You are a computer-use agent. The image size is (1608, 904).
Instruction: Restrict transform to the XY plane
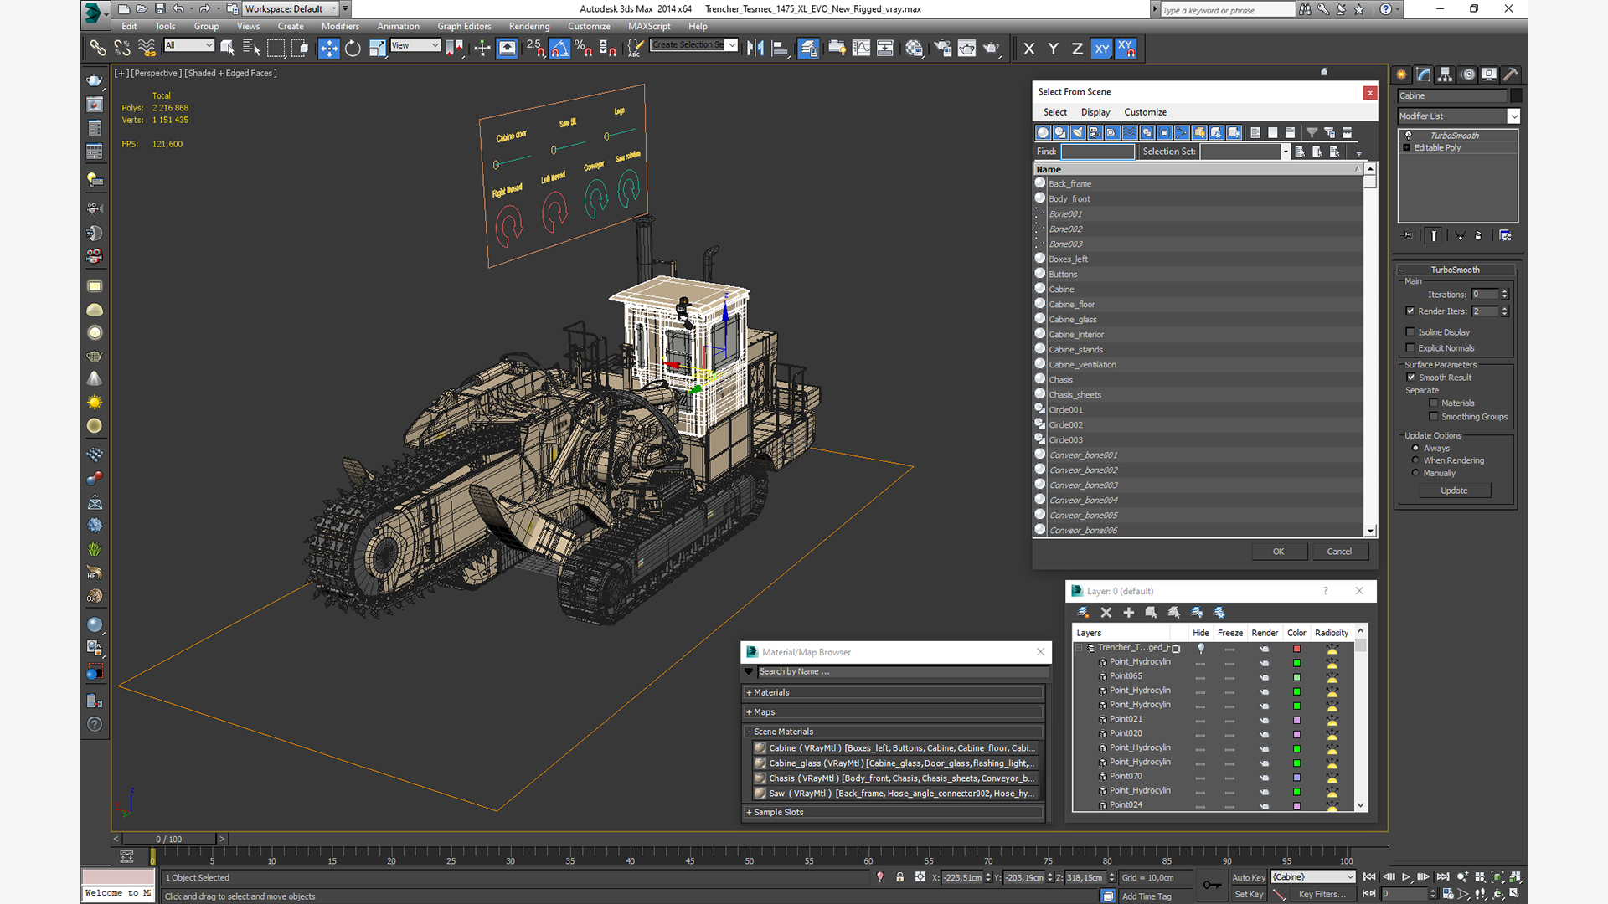pos(1101,49)
